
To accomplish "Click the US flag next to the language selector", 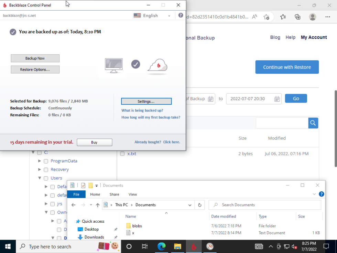I will (x=137, y=15).
